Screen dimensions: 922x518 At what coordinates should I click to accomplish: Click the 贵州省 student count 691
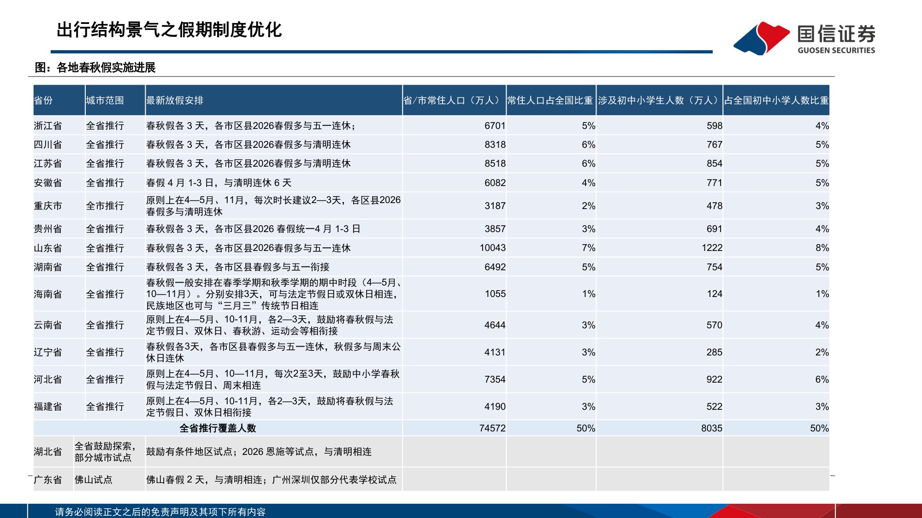(715, 229)
